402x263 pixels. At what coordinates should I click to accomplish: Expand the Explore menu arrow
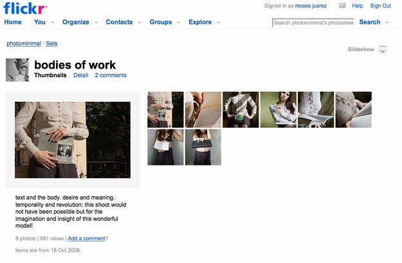click(x=219, y=22)
